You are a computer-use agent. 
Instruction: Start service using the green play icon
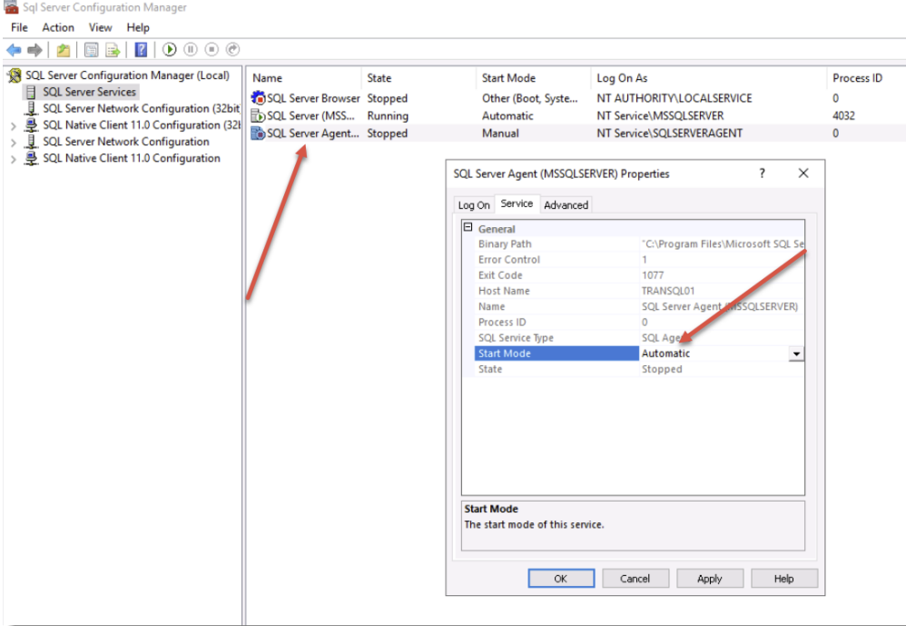click(169, 50)
